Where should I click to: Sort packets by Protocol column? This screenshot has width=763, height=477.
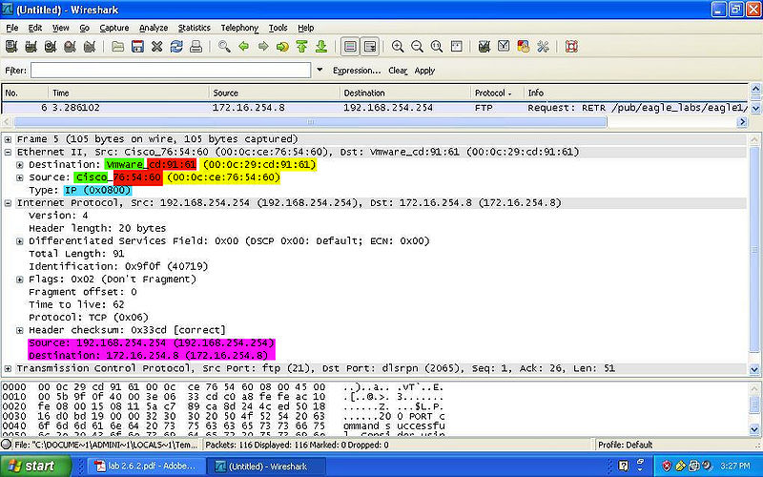tap(496, 93)
